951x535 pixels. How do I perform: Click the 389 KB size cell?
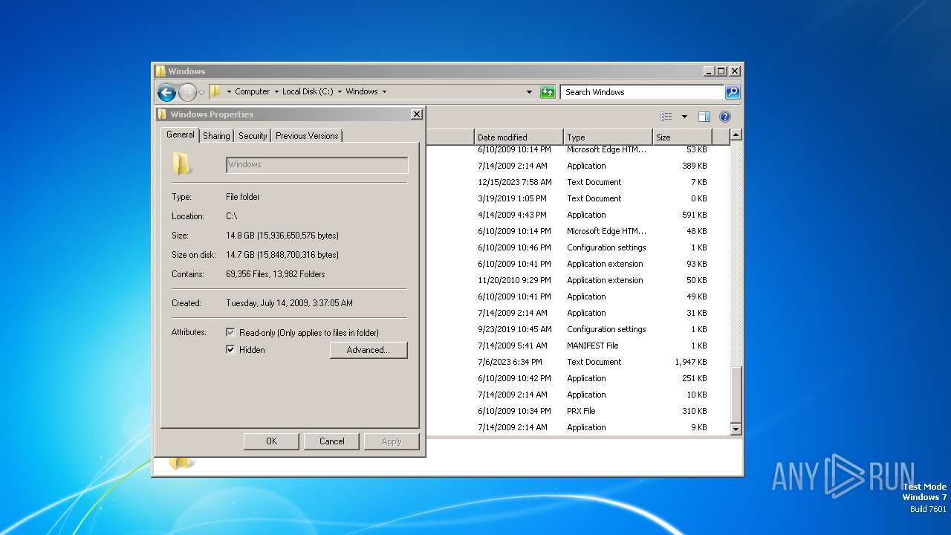click(695, 166)
